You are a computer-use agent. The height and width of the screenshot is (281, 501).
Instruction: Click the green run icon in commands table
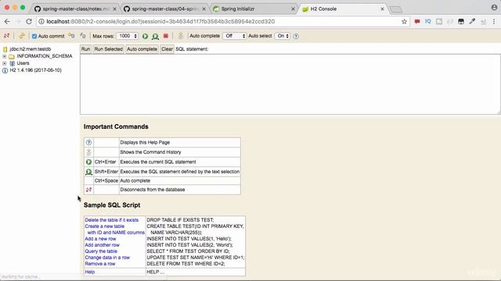click(x=88, y=162)
